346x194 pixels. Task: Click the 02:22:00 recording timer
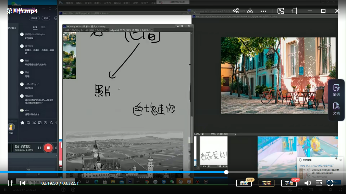pyautogui.click(x=23, y=146)
